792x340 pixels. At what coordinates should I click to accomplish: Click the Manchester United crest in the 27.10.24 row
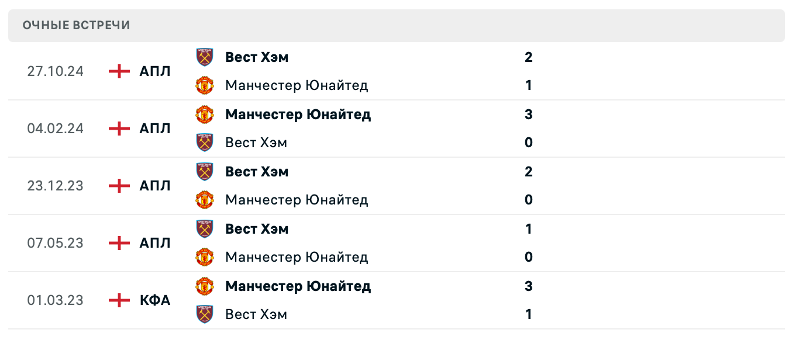point(204,85)
